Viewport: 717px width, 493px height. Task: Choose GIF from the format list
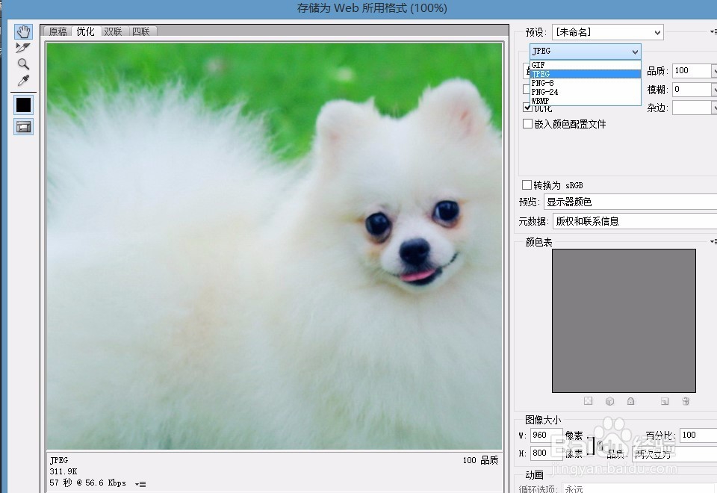pyautogui.click(x=586, y=65)
